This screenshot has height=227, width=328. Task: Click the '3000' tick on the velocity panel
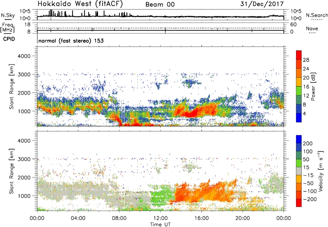click(24, 159)
